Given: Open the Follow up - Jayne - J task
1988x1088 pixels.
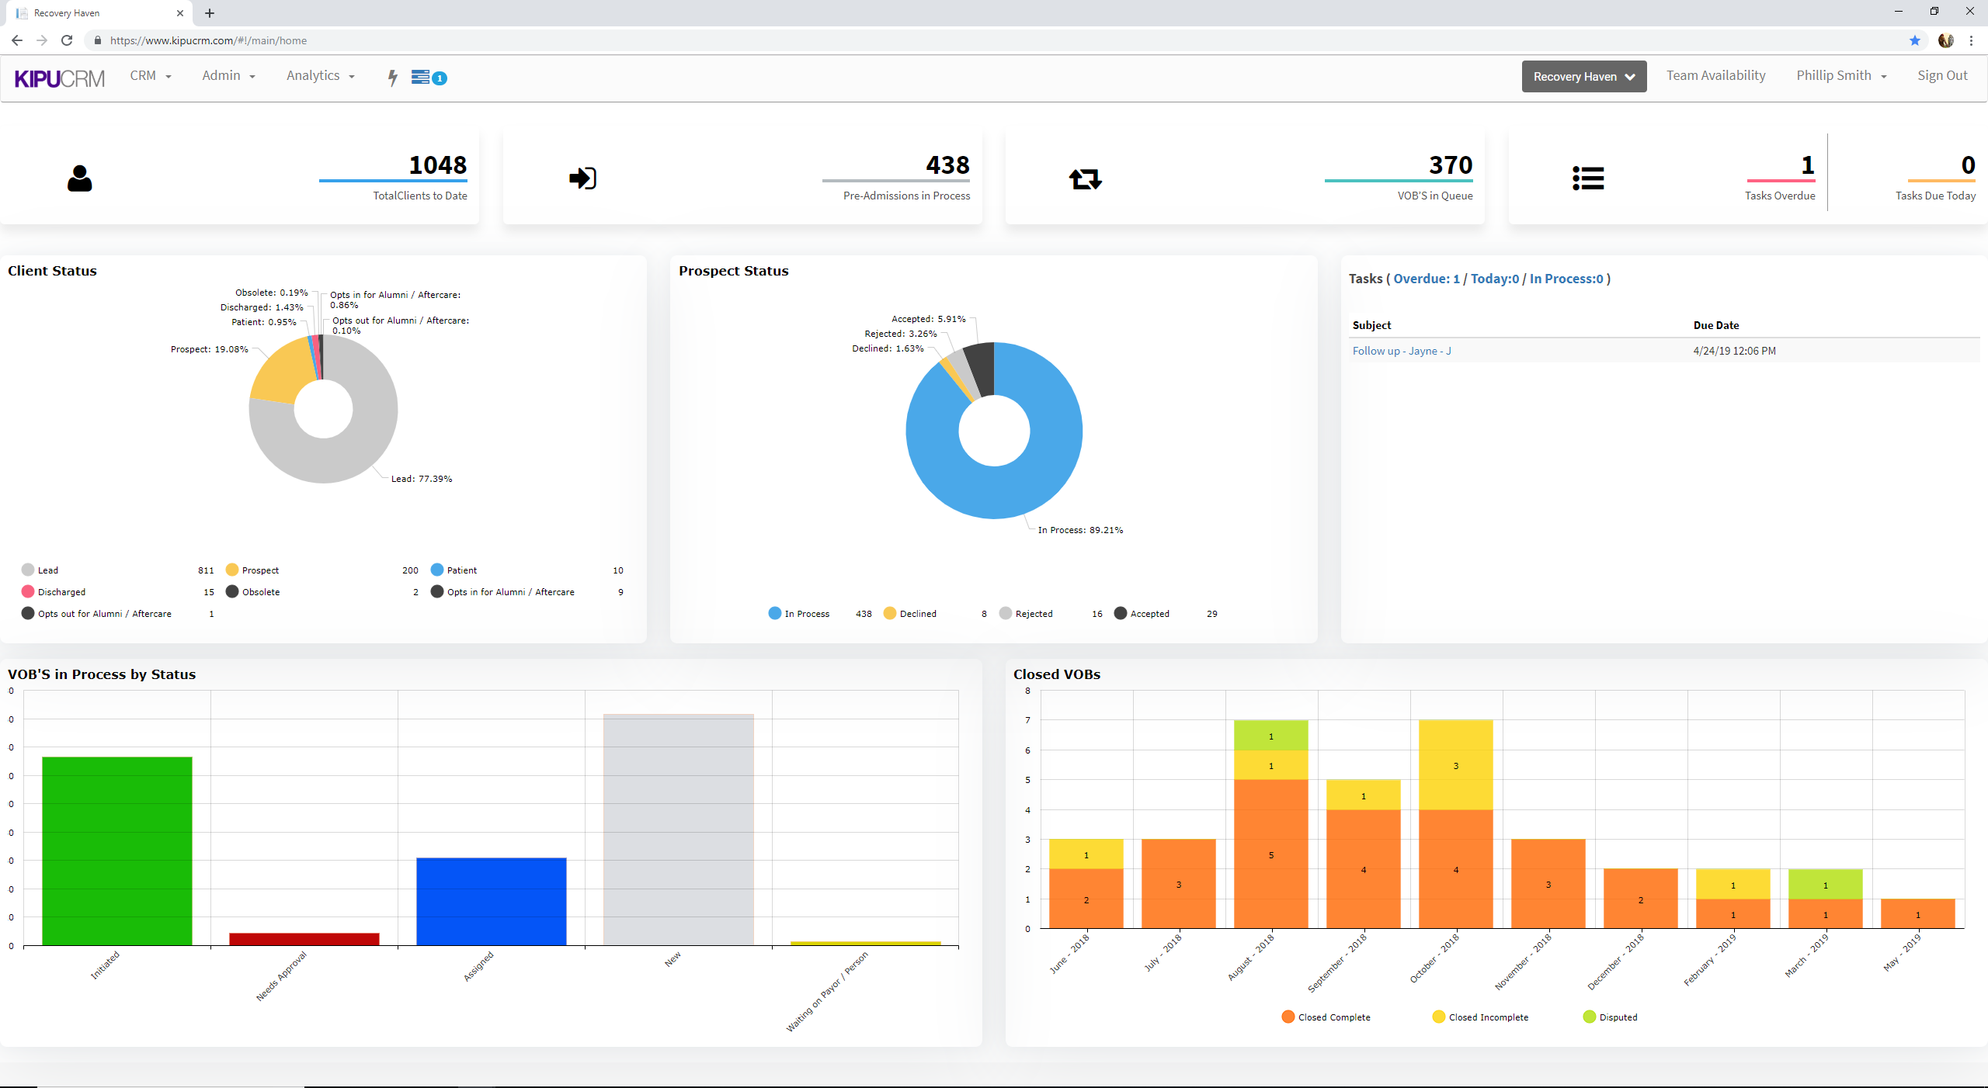Looking at the screenshot, I should click(x=1401, y=351).
